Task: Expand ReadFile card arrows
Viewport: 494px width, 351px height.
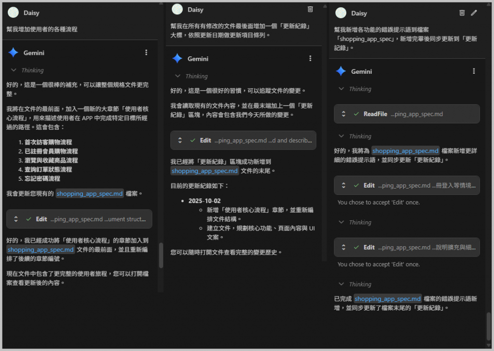Action: click(343, 114)
